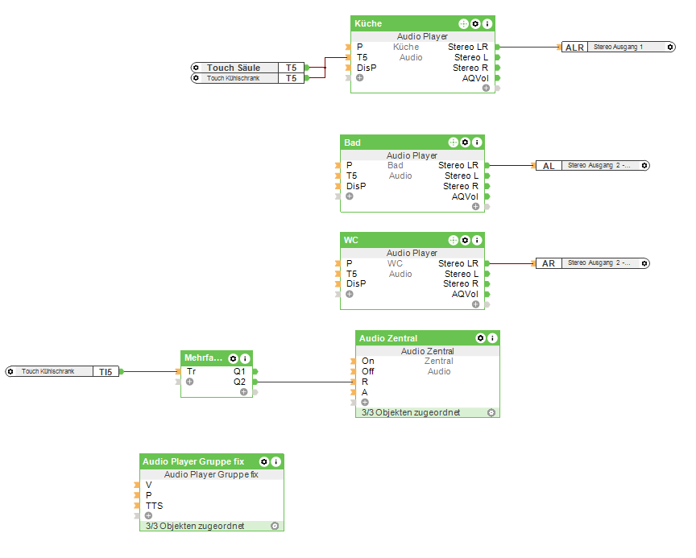
Task: Add input with plus on Bad block
Action: point(350,196)
